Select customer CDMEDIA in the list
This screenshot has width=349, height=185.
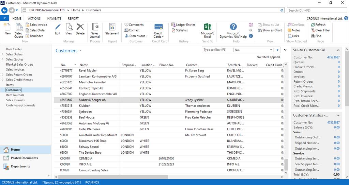(x=169, y=158)
